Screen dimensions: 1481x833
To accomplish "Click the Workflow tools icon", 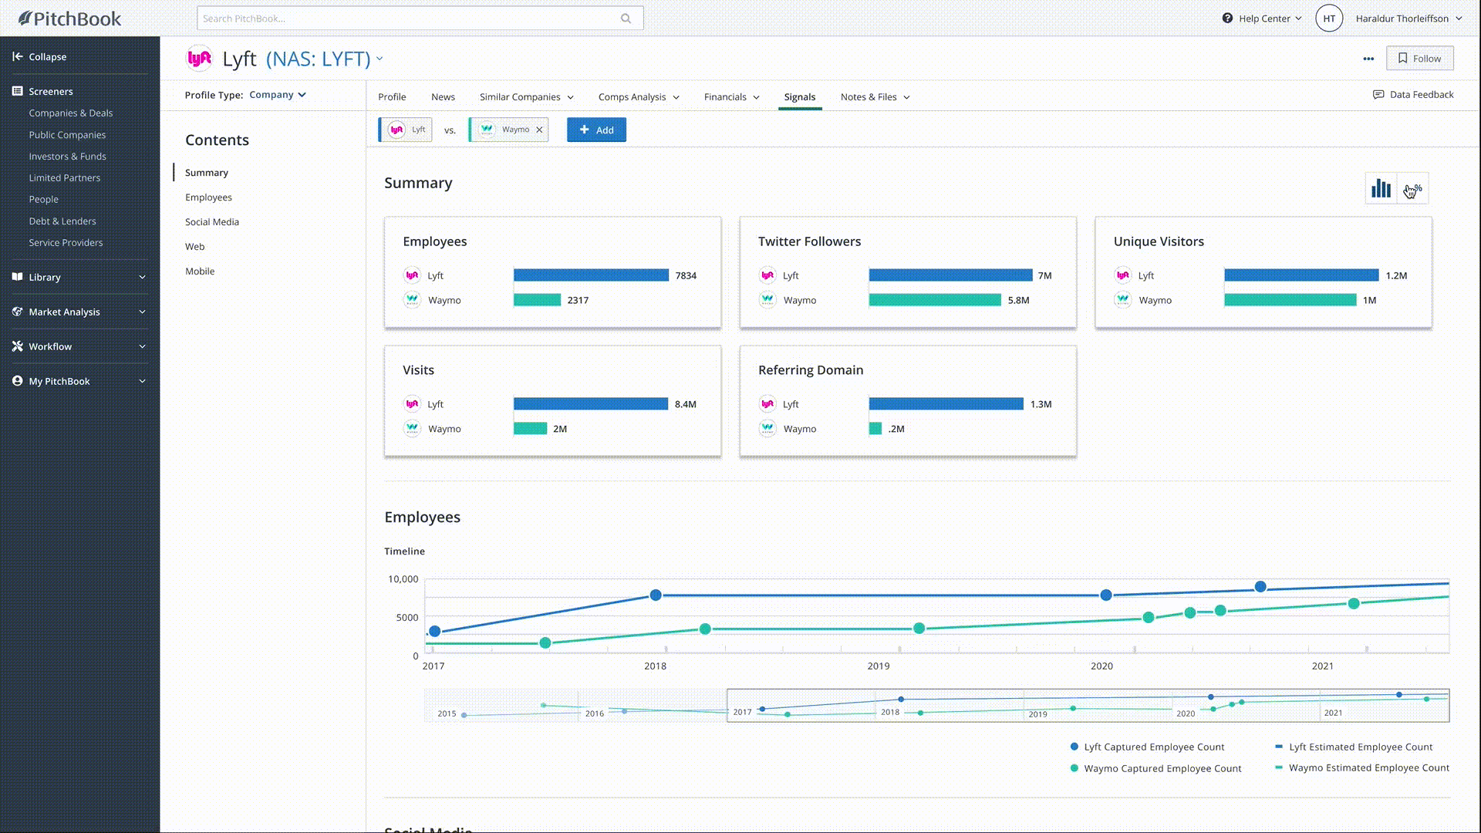I will tap(17, 346).
